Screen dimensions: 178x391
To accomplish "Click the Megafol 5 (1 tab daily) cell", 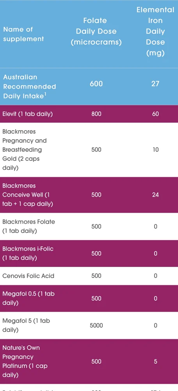I will pyautogui.click(x=26, y=325).
